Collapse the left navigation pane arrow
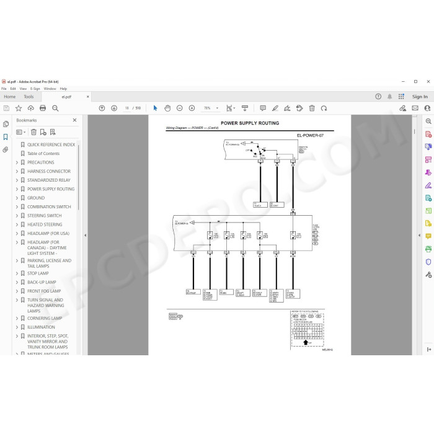 click(86, 235)
